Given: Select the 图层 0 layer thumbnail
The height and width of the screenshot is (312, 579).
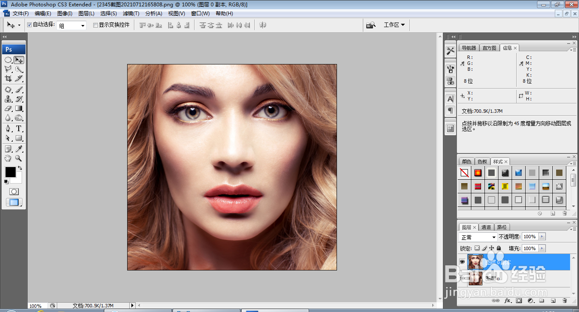Looking at the screenshot, I should 476,278.
